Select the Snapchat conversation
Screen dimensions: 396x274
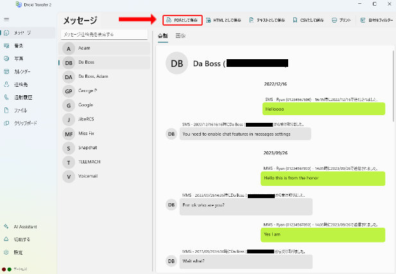(x=104, y=148)
